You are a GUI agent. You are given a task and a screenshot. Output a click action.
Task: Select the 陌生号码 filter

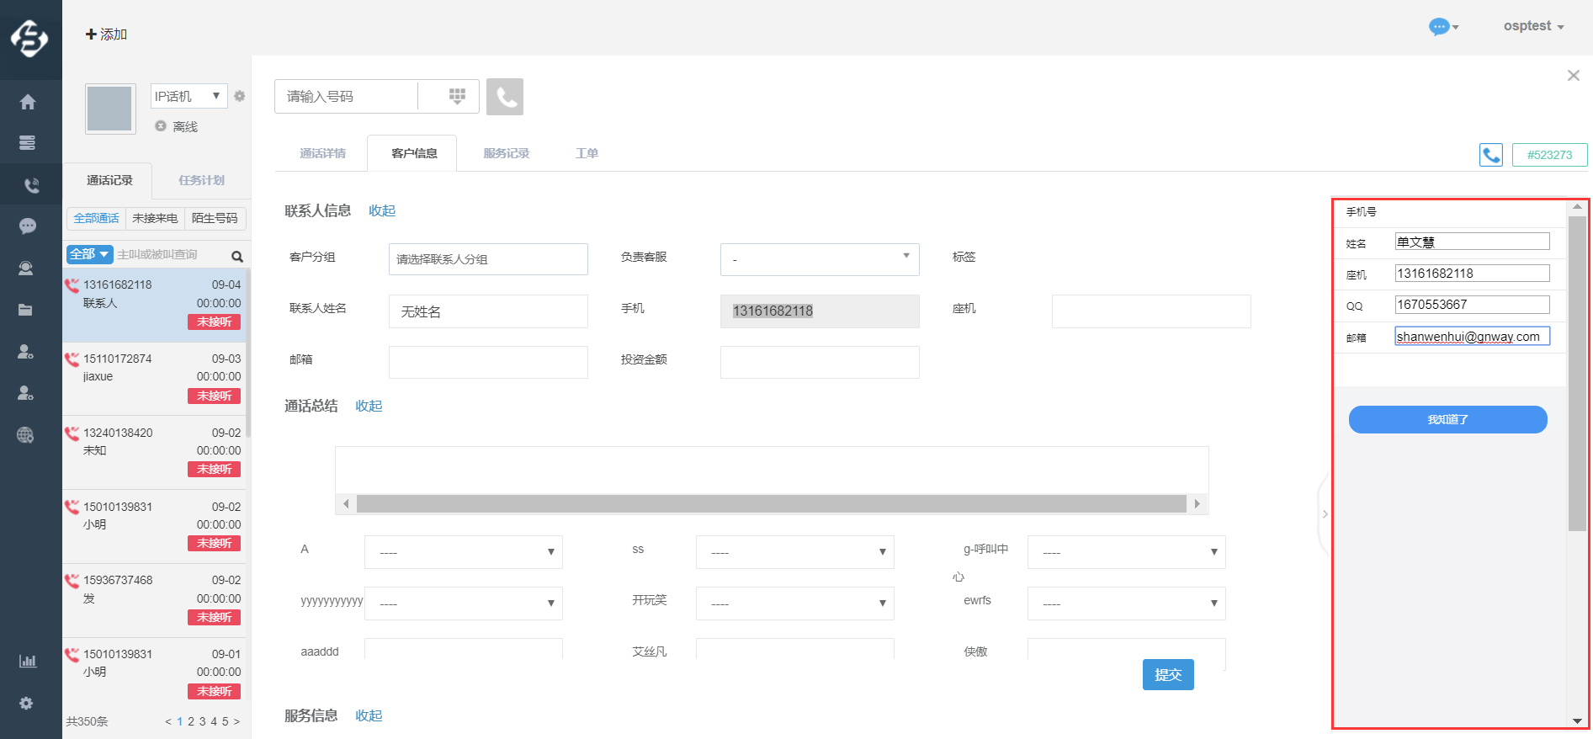pos(215,219)
